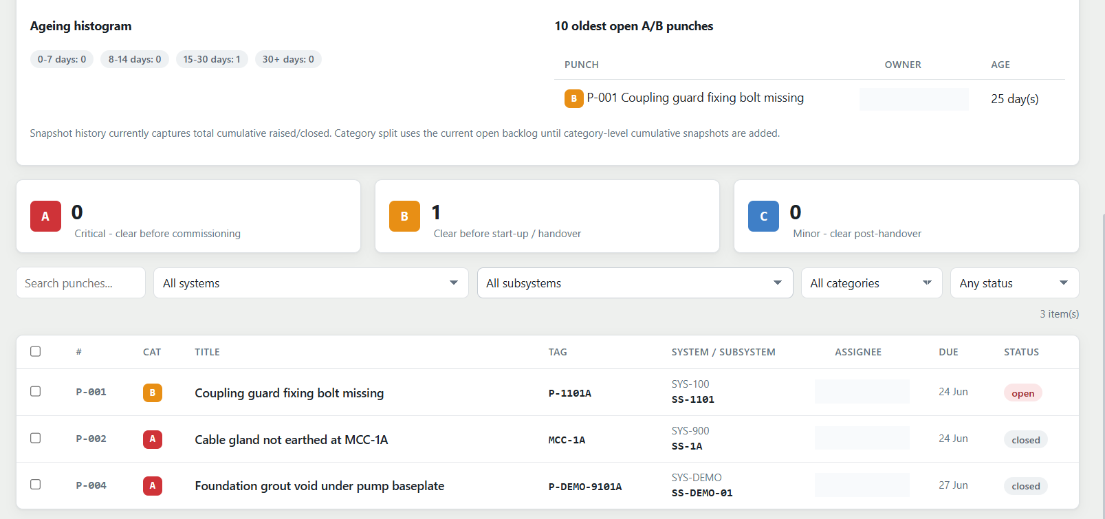Screen dimensions: 1105x519
Task: Open P-001 Coupling guard entry in oldest punches
Action: (695, 98)
